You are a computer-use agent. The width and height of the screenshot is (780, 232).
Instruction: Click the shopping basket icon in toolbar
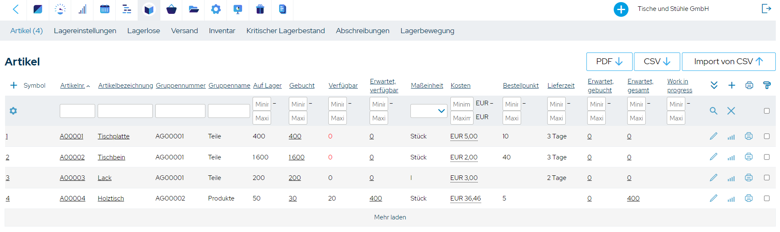(171, 9)
